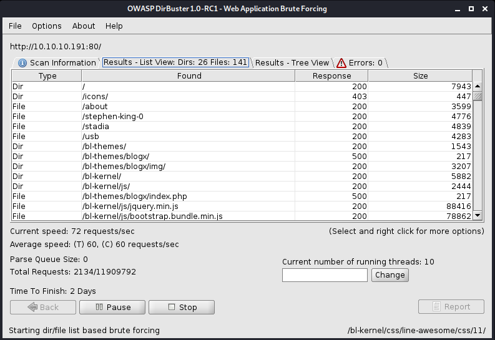Click the Current speed readout
The image size is (495, 340).
pyautogui.click(x=72, y=231)
